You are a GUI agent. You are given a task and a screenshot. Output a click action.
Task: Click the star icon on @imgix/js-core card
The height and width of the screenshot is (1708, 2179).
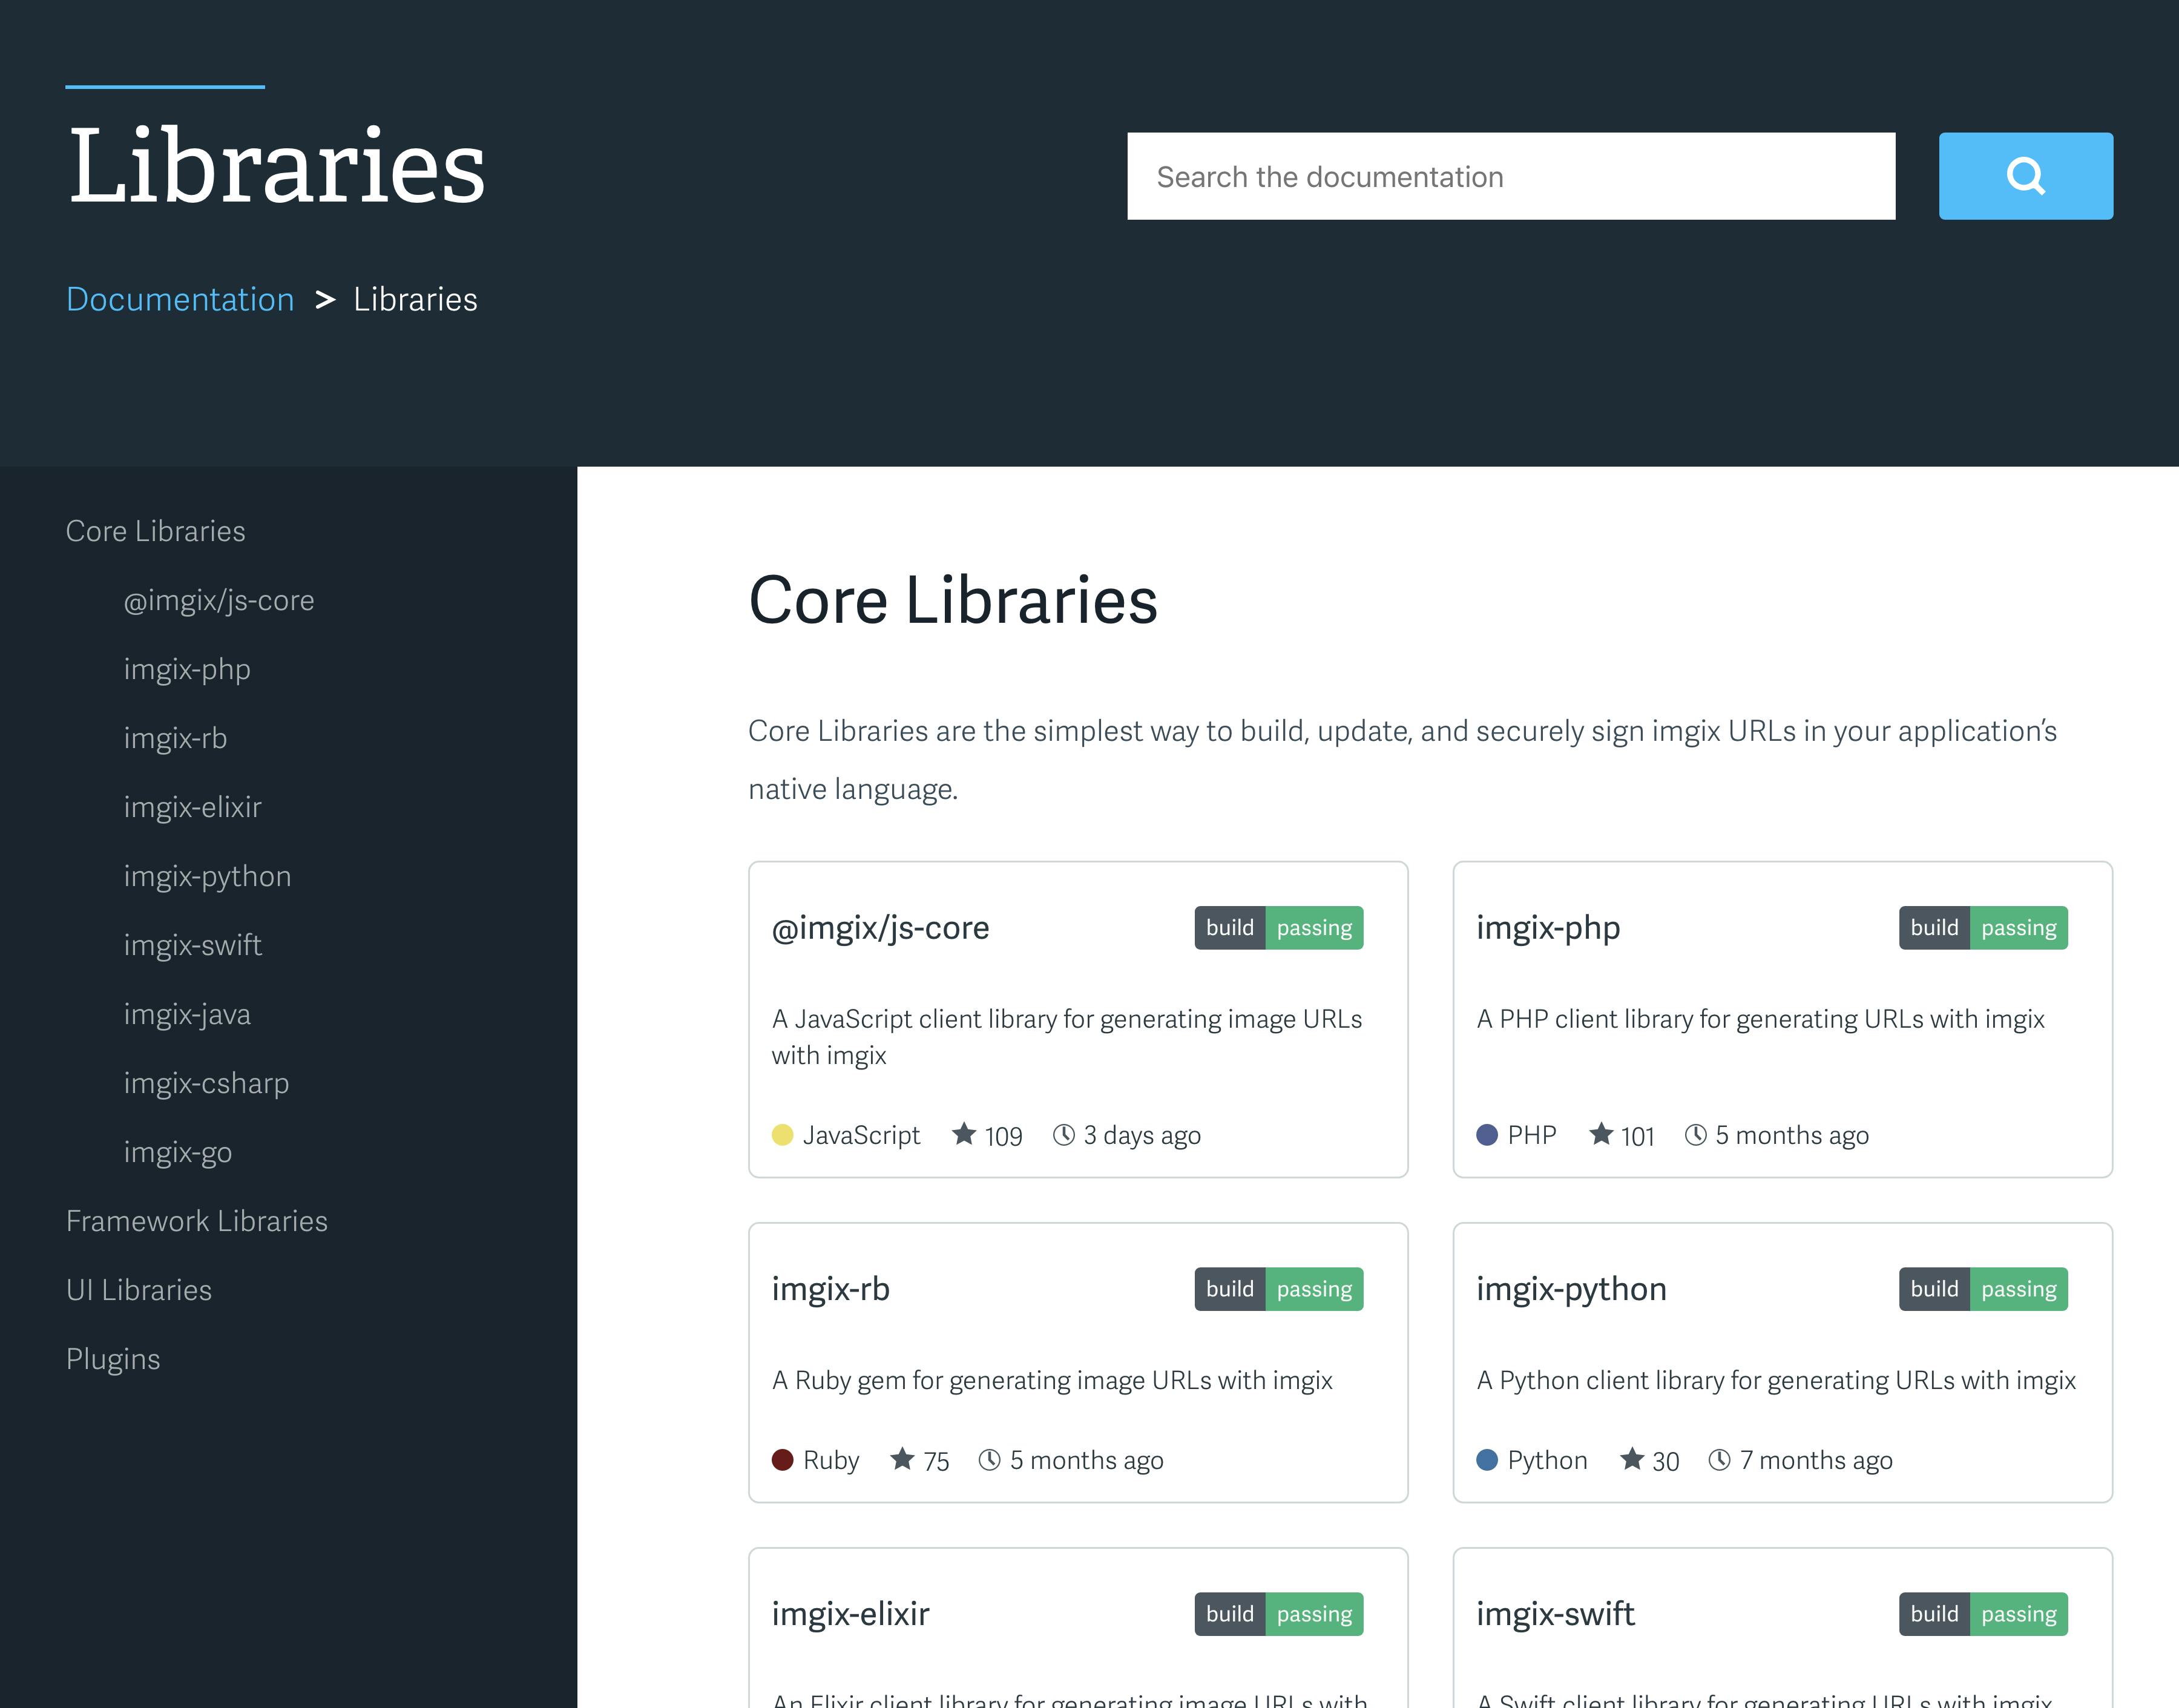tap(963, 1134)
